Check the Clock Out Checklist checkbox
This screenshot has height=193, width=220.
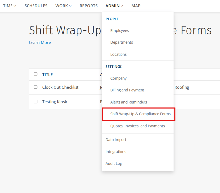pos(36,87)
